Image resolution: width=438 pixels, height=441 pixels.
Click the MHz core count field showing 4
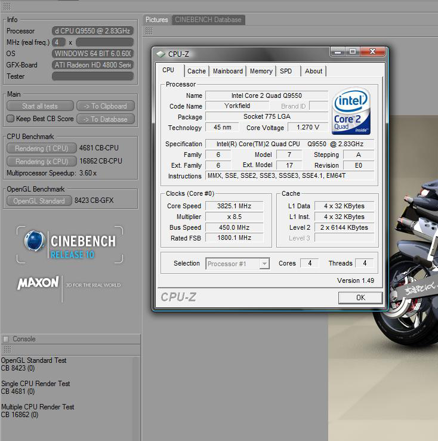(x=58, y=42)
